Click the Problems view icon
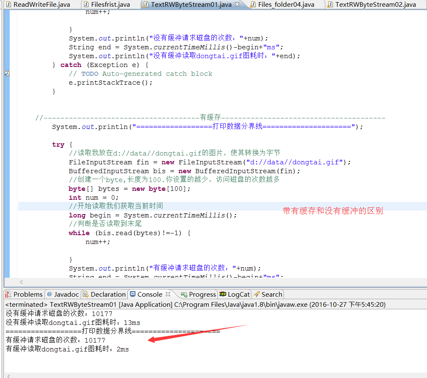427x378 pixels. point(8,294)
